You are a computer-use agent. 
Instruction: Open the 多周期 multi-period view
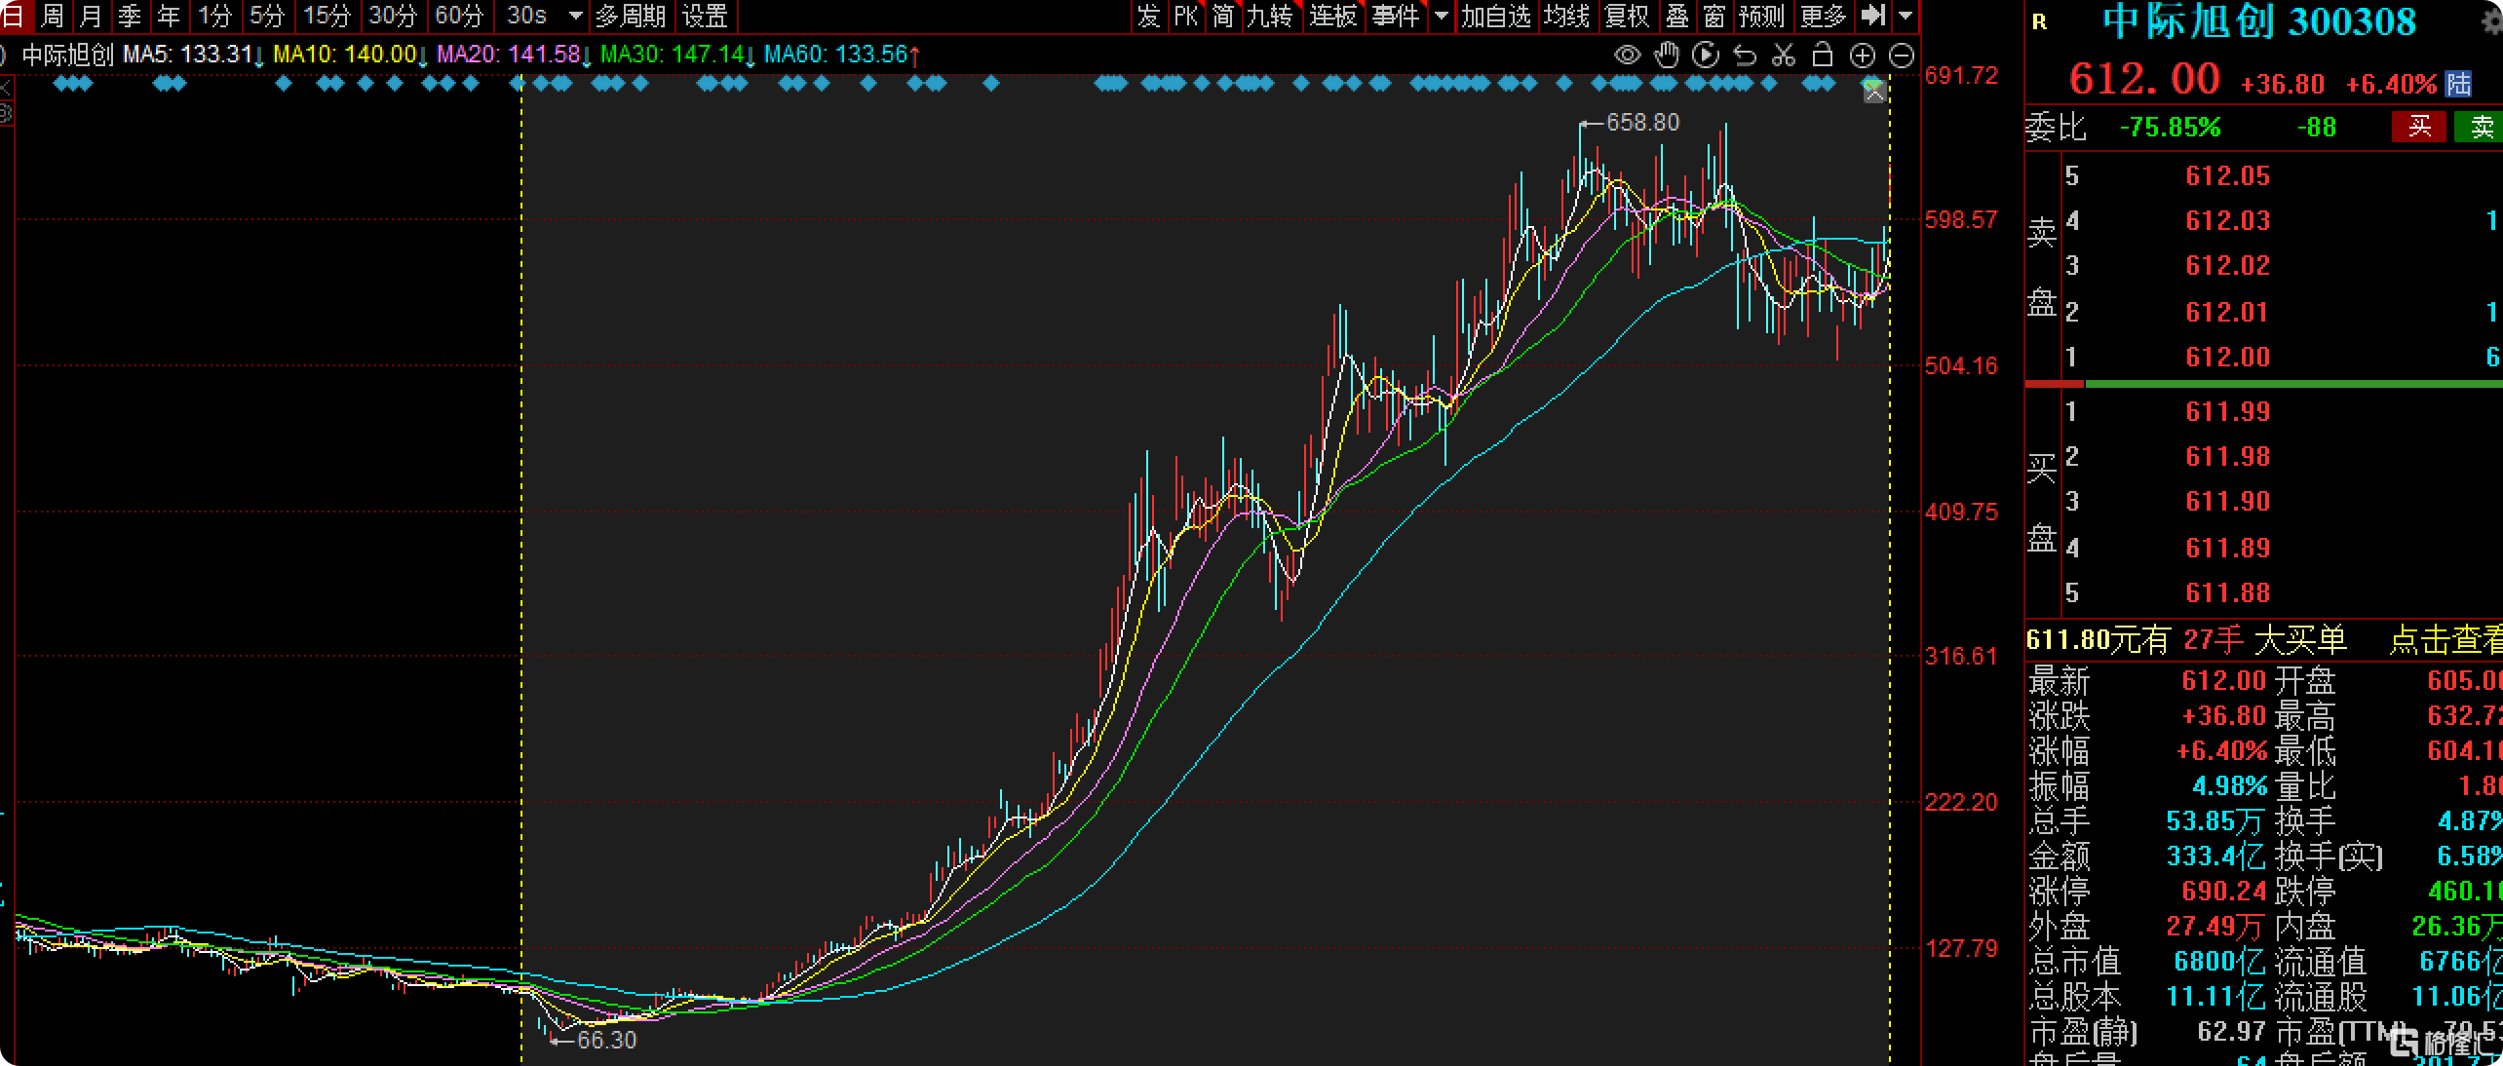click(x=631, y=16)
